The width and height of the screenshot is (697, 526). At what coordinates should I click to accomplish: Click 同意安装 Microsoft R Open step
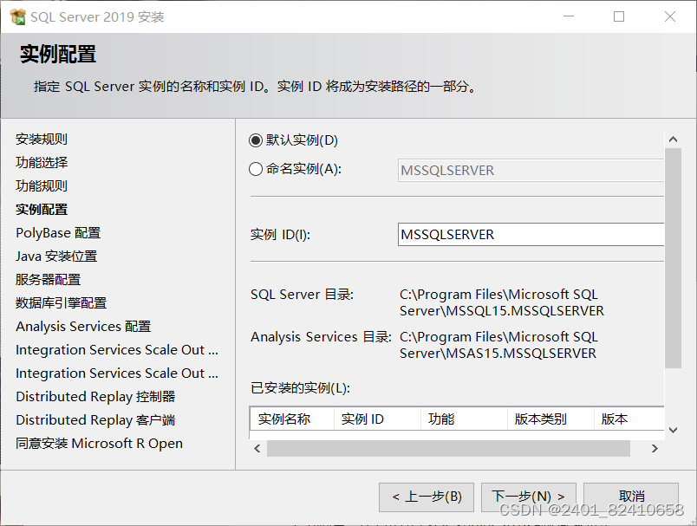[99, 444]
